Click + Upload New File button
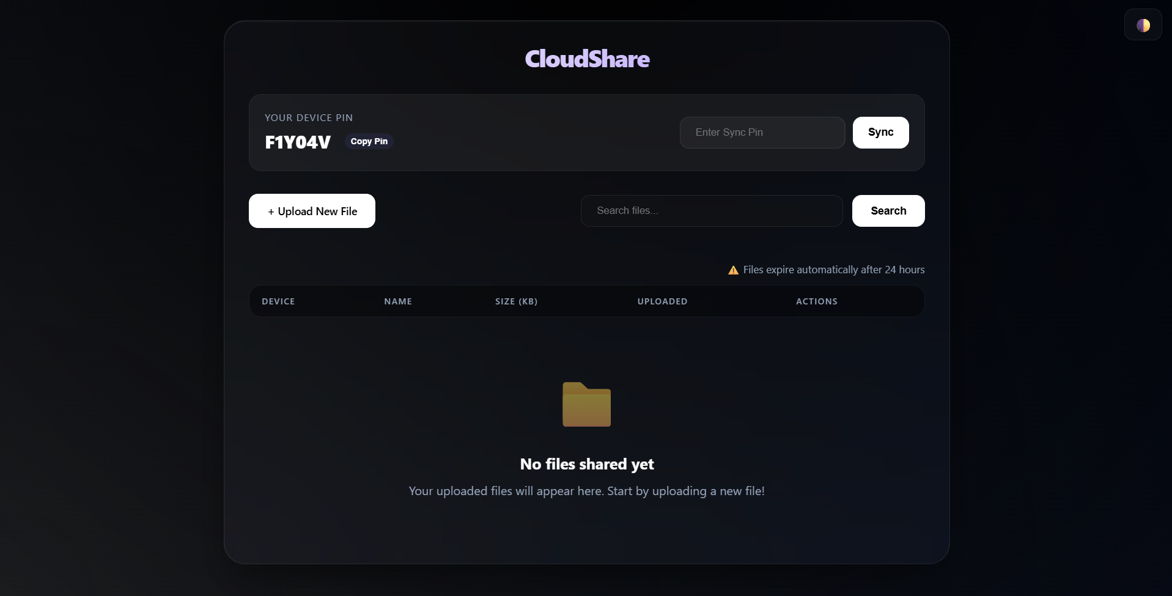Viewport: 1172px width, 596px height. pyautogui.click(x=312, y=211)
